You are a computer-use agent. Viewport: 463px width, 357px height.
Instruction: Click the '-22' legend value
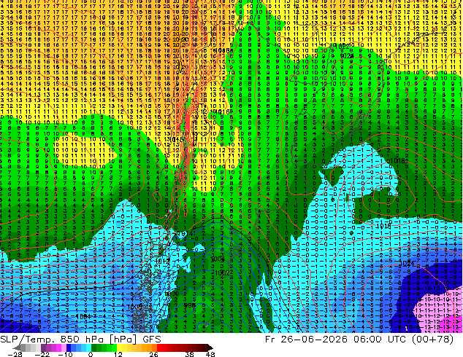(42, 354)
